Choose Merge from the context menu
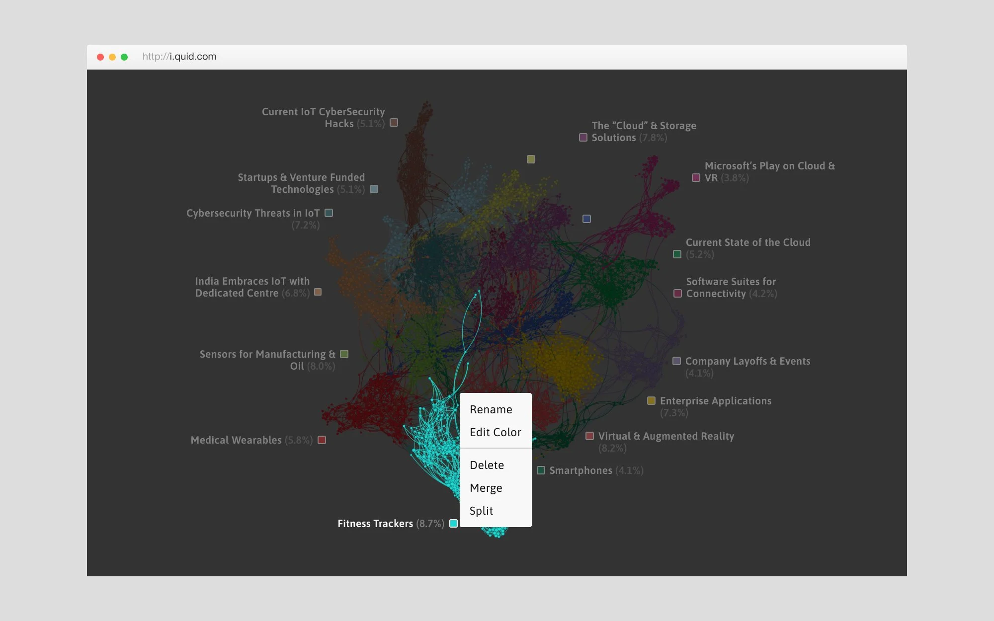 click(486, 488)
